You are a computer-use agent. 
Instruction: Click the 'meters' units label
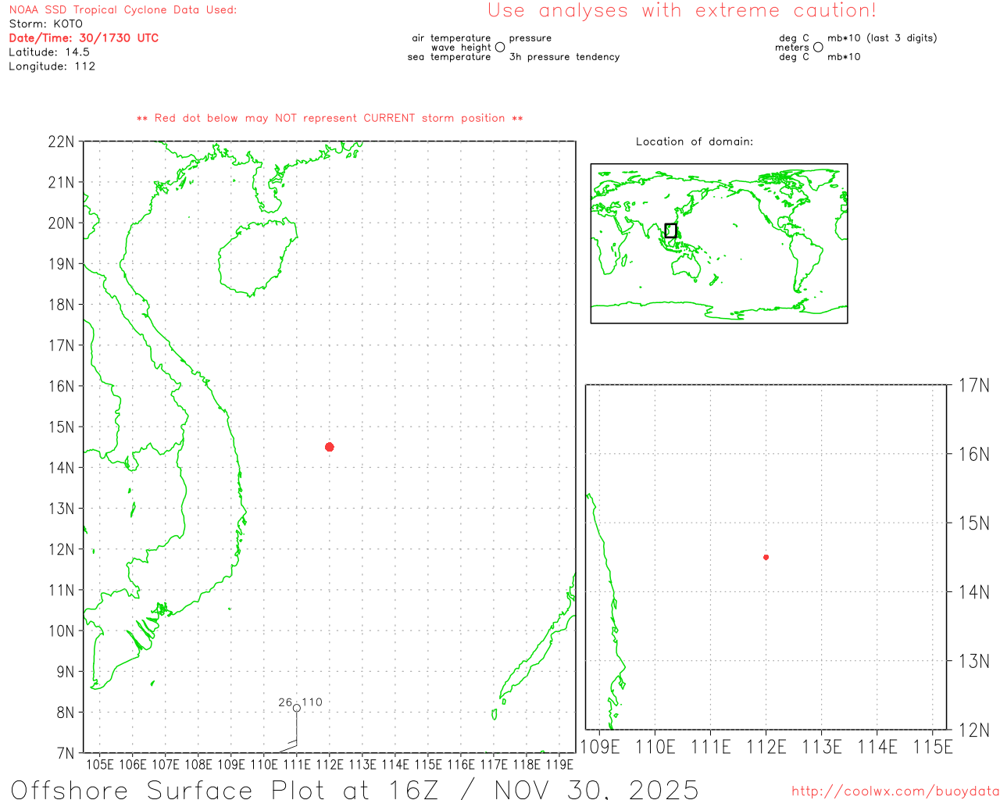tap(792, 48)
